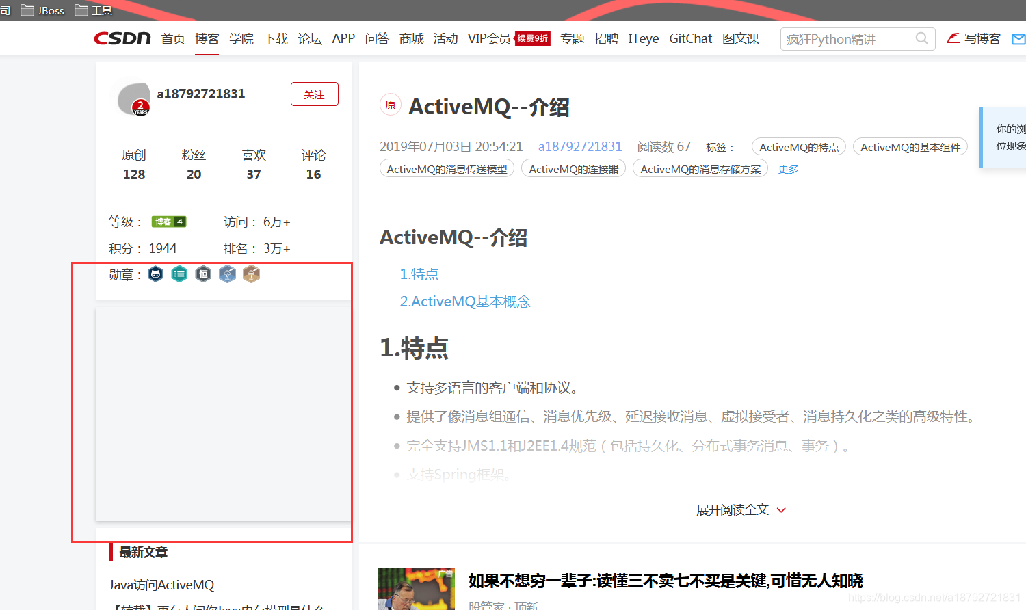Open the mail envelope icon
This screenshot has width=1026, height=610.
point(1019,39)
